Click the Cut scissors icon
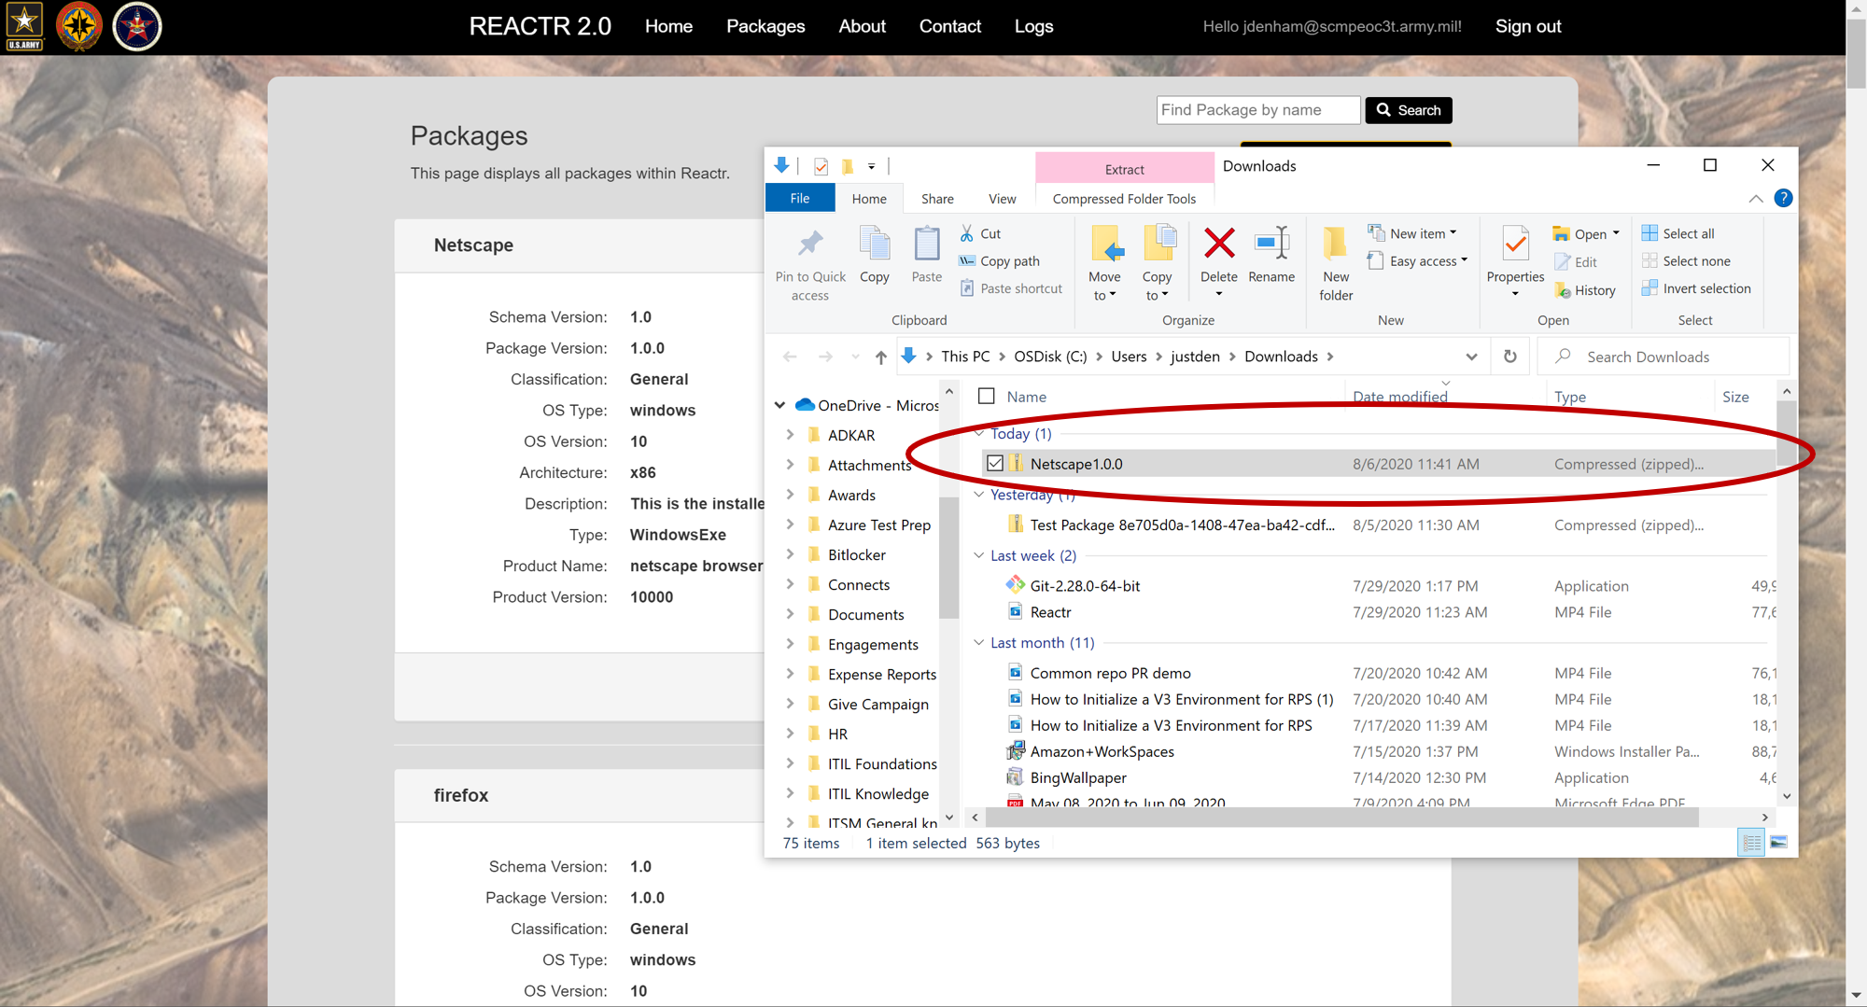 967,233
